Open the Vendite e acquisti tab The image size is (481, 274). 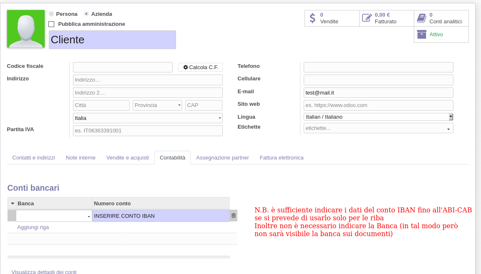[127, 157]
